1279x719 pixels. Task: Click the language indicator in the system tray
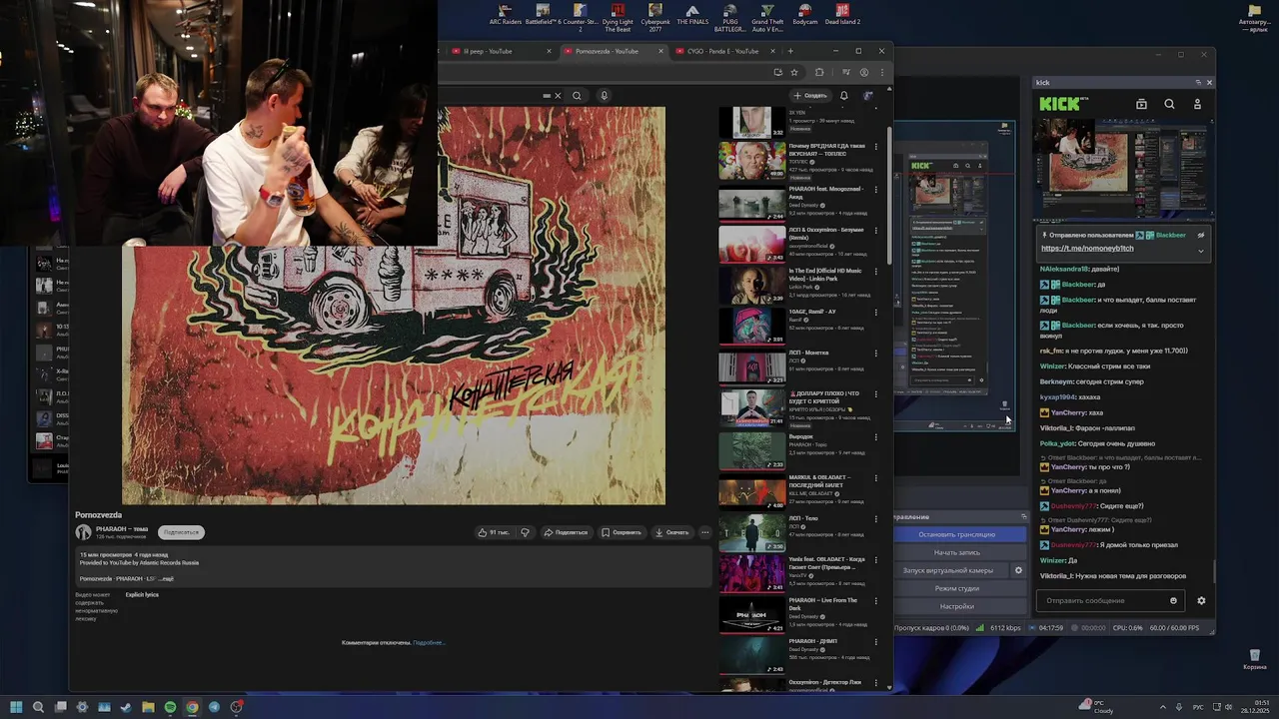tap(1198, 707)
